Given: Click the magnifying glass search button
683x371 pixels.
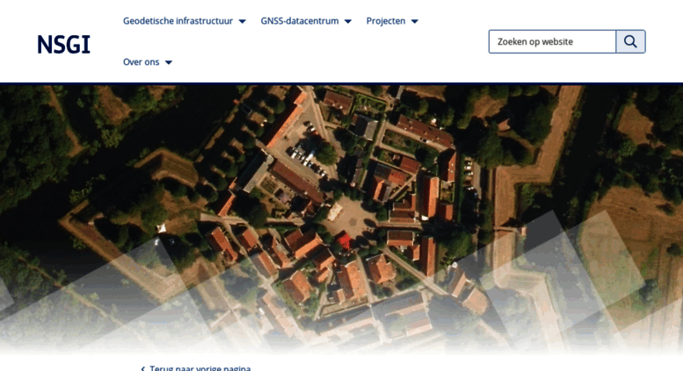Looking at the screenshot, I should click(630, 42).
